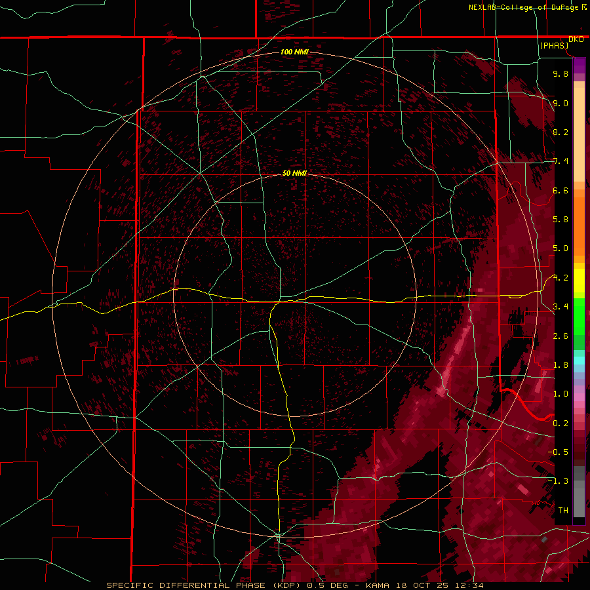Image resolution: width=590 pixels, height=590 pixels.
Task: Click the TH label on the color scale
Action: click(x=563, y=511)
